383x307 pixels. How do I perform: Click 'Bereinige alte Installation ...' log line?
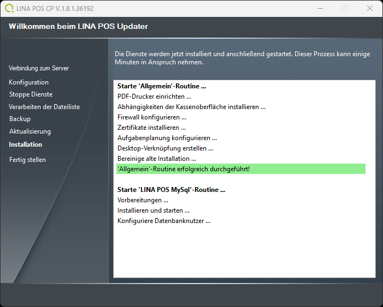coord(157,159)
